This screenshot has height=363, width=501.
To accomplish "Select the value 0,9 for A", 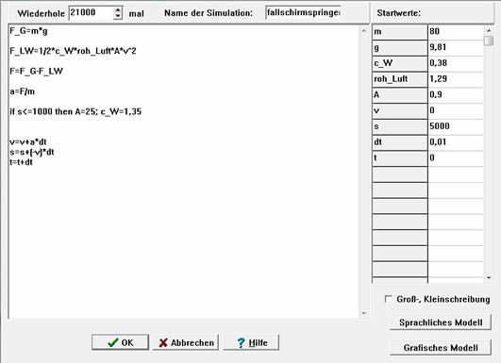I will 456,95.
